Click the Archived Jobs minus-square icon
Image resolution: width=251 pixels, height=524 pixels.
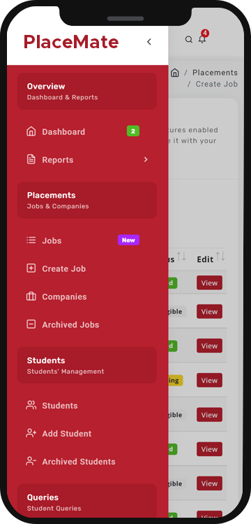click(31, 324)
